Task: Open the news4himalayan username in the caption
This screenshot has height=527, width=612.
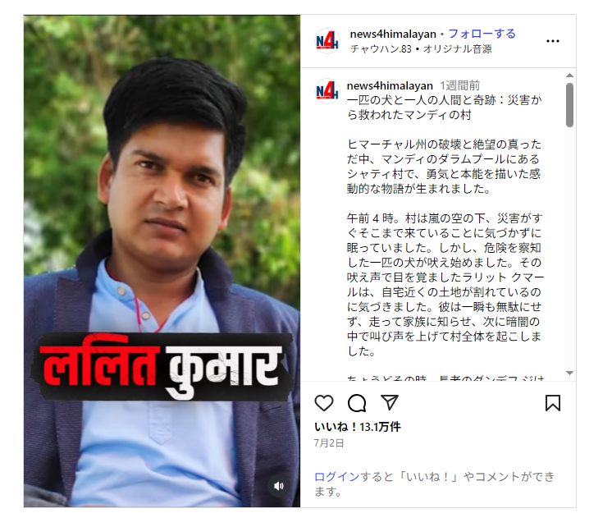Action: pos(390,85)
